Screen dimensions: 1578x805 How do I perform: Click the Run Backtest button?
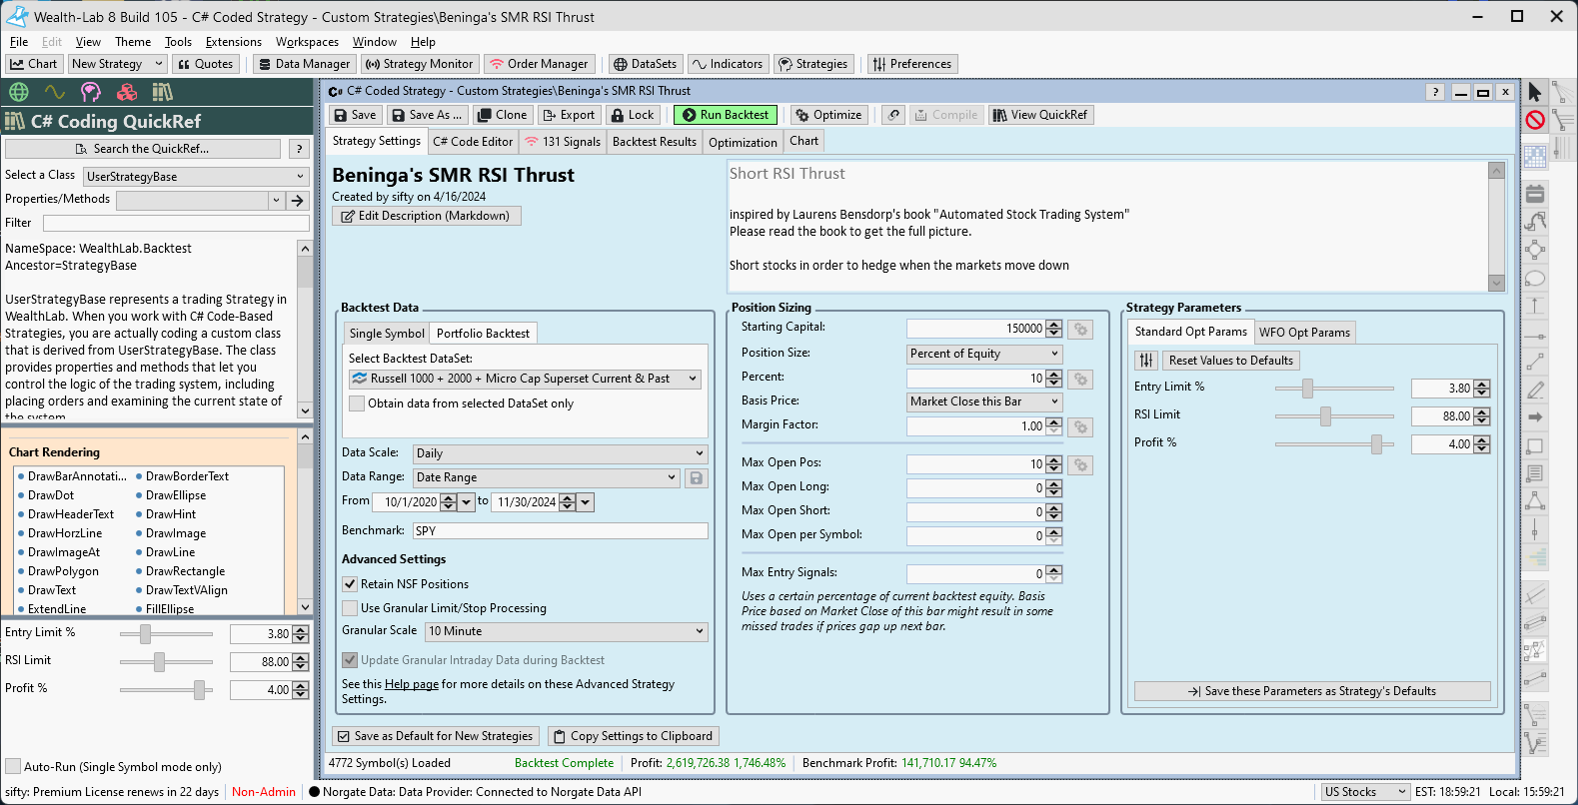(x=726, y=115)
